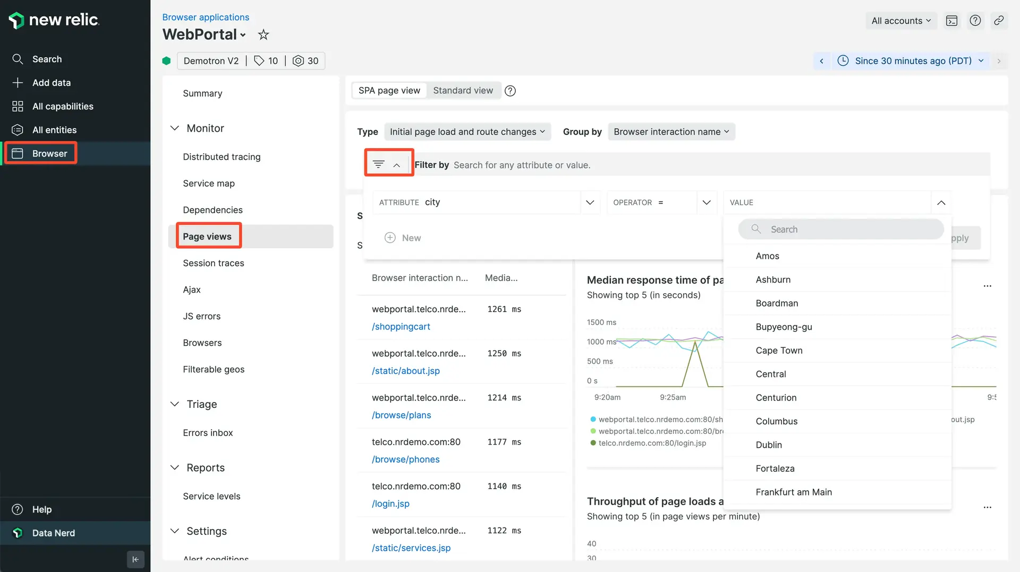Viewport: 1020px width, 572px height.
Task: Open the Type dropdown for page loads
Action: [x=467, y=132]
